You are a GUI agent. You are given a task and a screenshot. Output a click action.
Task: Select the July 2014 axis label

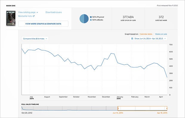(32, 98)
